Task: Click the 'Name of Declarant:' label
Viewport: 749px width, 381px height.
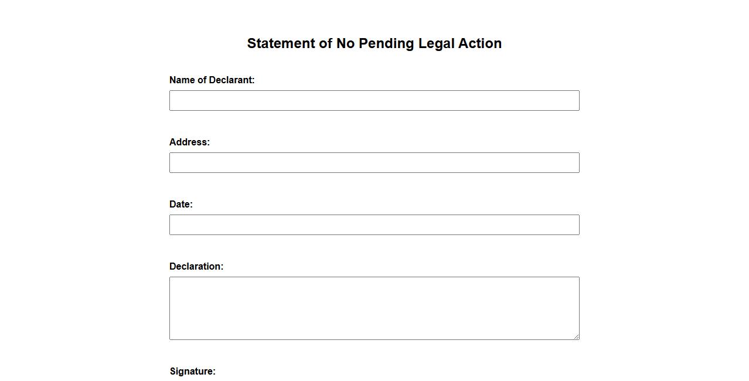Action: point(212,80)
